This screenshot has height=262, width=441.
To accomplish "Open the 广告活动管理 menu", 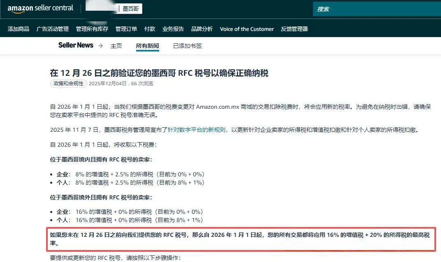I will click(52, 29).
